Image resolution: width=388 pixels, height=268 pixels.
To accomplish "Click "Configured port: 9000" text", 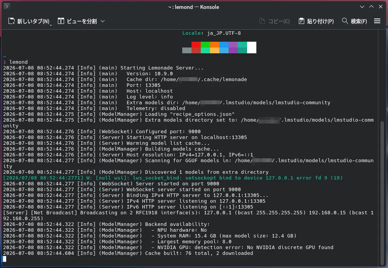I will 168,132.
